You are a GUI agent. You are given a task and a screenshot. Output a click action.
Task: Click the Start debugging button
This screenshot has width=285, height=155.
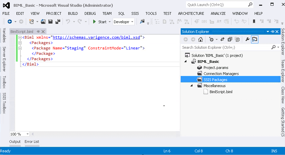(x=100, y=22)
